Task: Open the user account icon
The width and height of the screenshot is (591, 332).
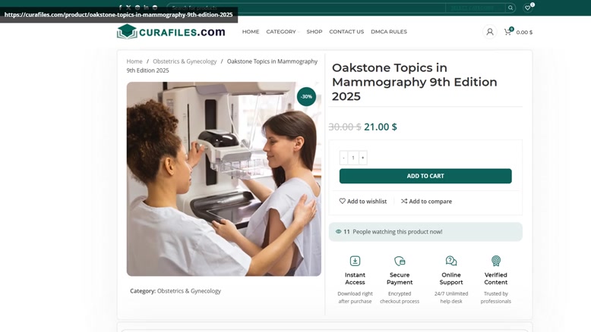Action: click(490, 32)
